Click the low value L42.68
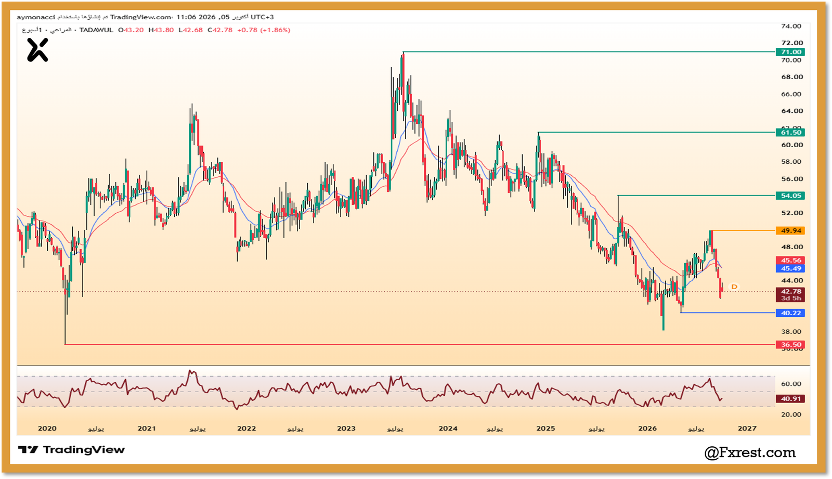The width and height of the screenshot is (832, 479). tap(191, 30)
